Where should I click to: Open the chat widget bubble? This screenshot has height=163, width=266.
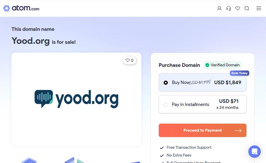click(x=255, y=152)
